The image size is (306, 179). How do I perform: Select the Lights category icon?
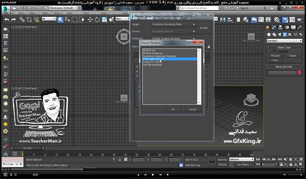[280, 34]
